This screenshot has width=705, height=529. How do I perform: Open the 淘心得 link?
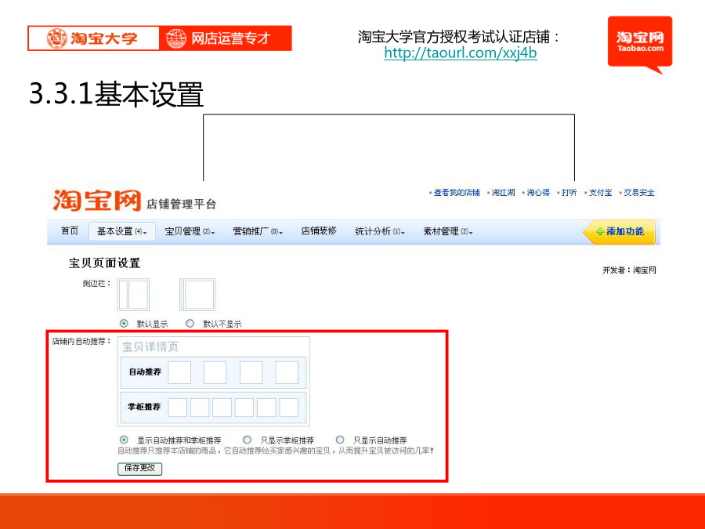point(538,193)
